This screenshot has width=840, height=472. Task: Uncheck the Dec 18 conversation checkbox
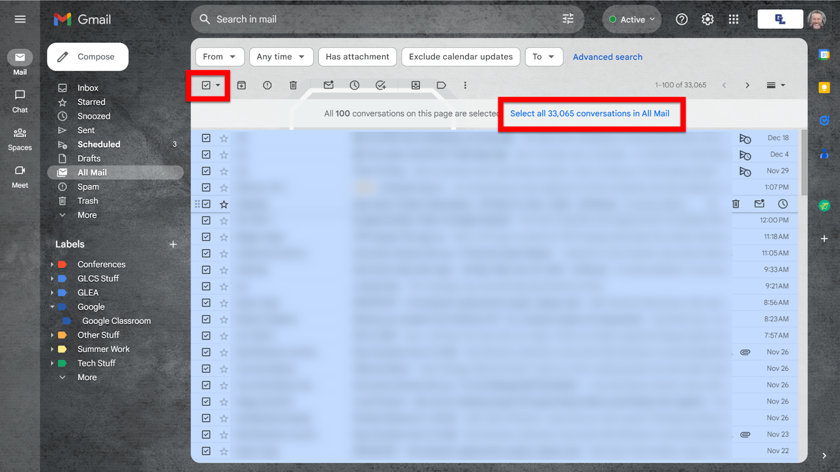click(206, 138)
